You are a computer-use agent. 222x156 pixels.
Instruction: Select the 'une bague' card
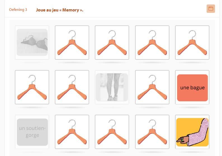(x=192, y=87)
